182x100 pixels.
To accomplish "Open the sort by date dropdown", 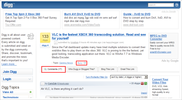I will (129, 77).
